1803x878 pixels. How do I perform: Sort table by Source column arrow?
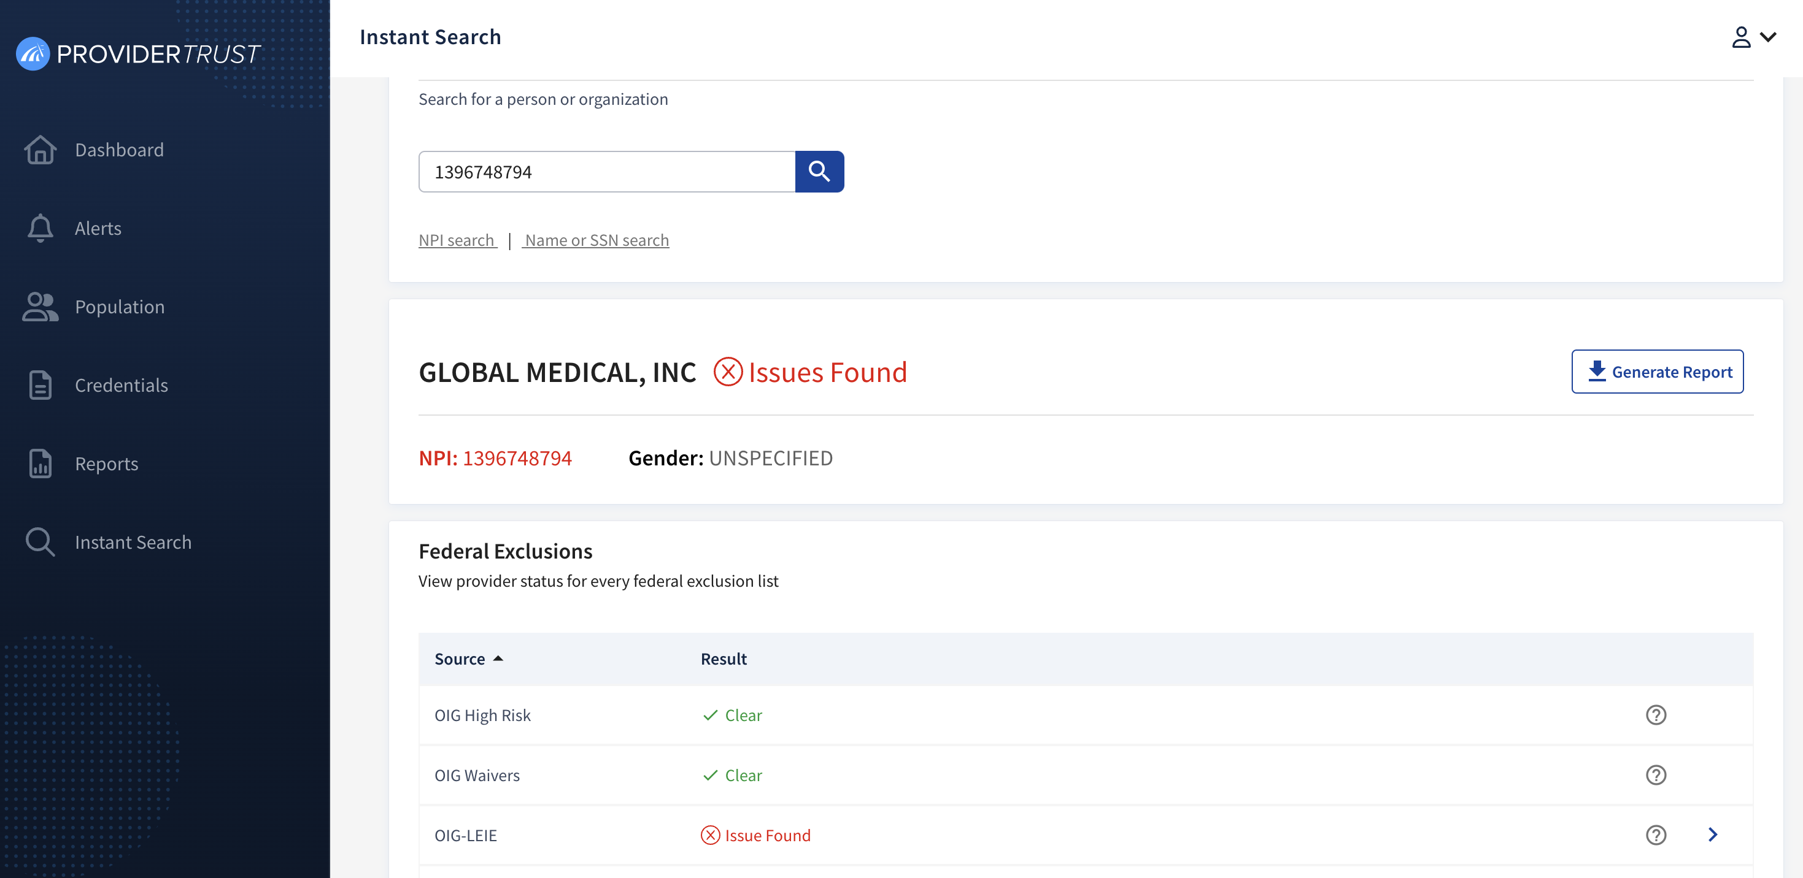pos(498,658)
